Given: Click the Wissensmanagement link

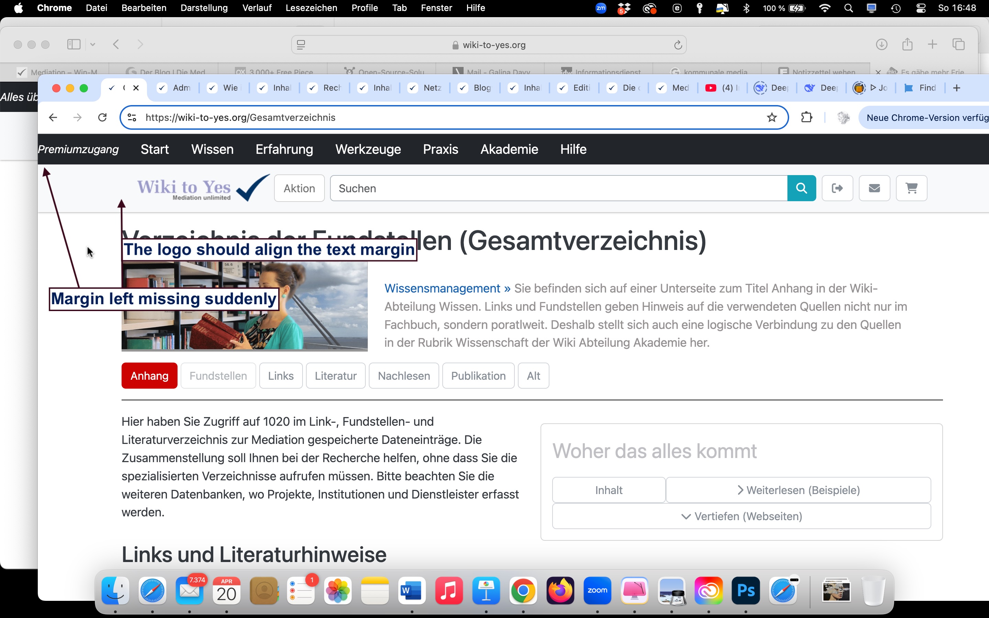Looking at the screenshot, I should 442,288.
